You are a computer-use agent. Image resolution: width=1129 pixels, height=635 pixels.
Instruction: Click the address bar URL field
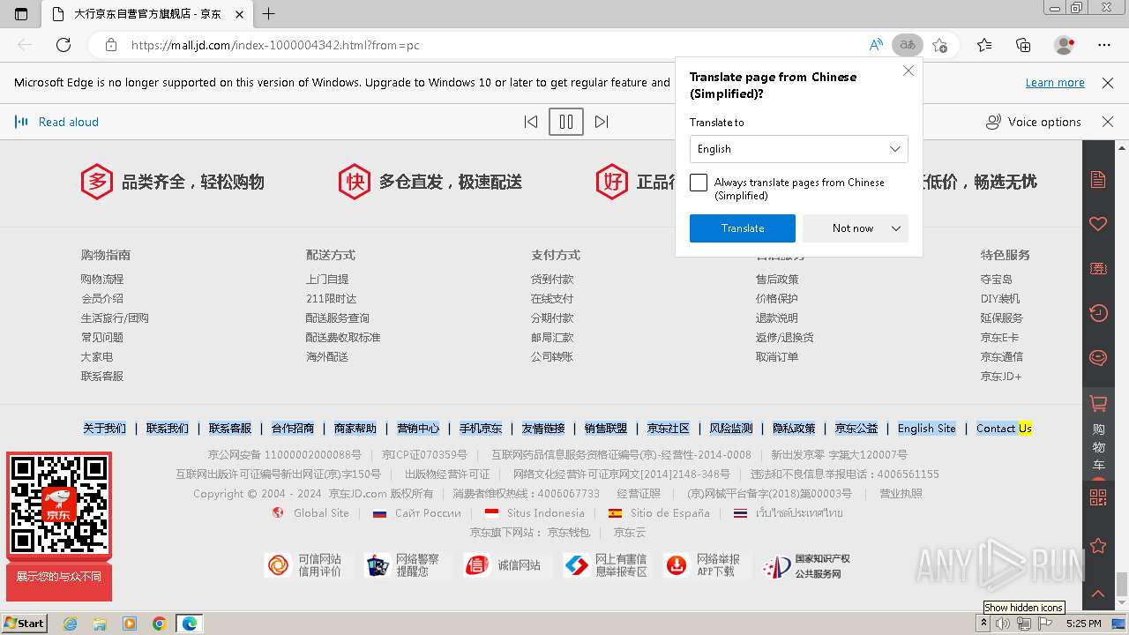[494, 45]
